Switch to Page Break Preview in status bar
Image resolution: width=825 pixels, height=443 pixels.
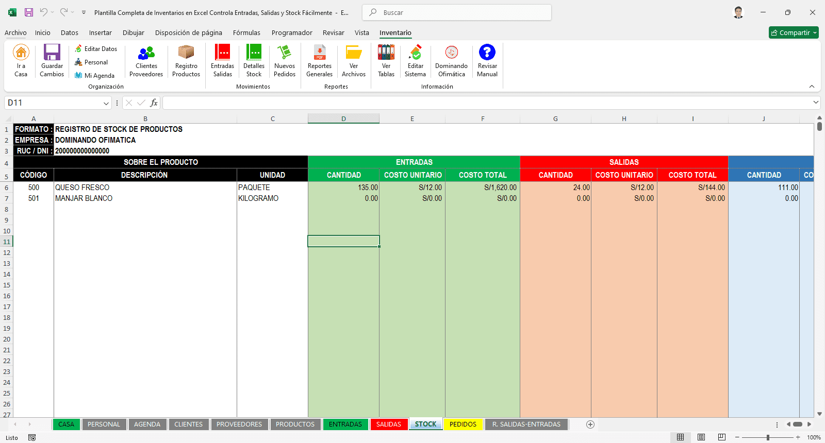pos(722,437)
